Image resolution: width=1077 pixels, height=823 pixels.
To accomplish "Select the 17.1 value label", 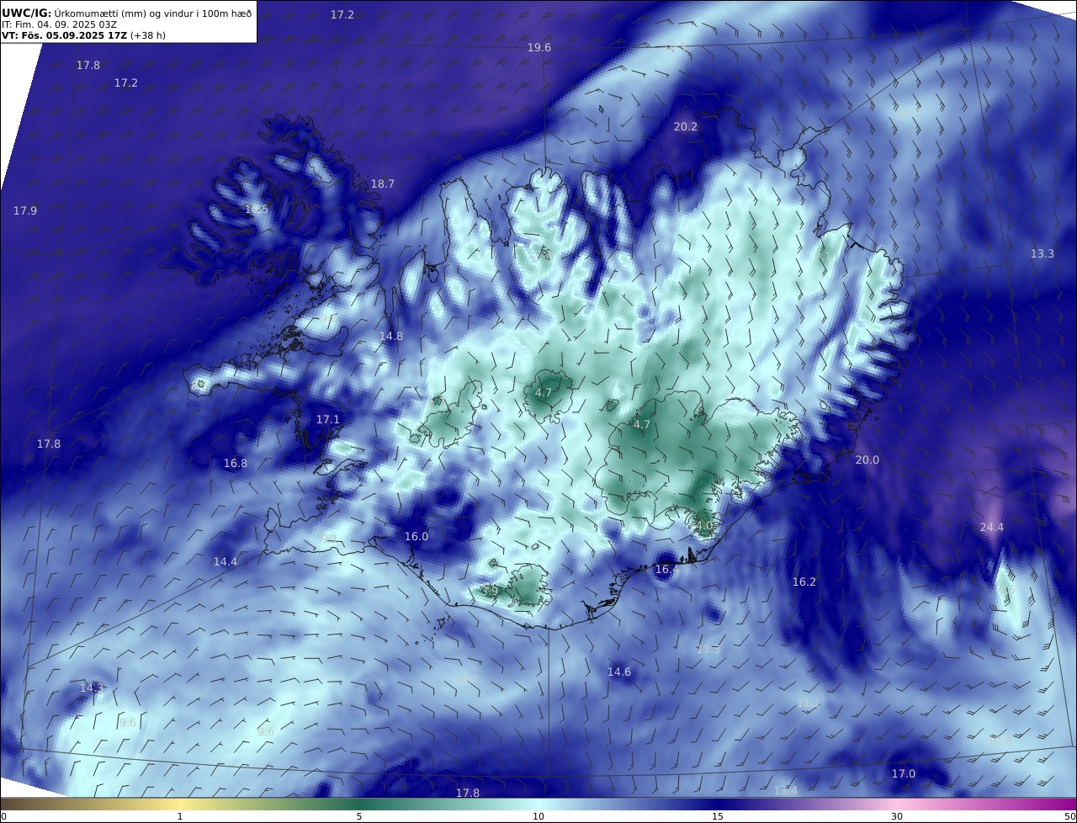I will tap(328, 419).
